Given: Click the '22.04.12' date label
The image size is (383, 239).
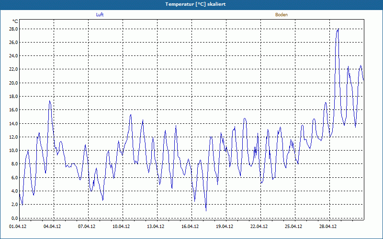Looking at the screenshot, I should (259, 227).
